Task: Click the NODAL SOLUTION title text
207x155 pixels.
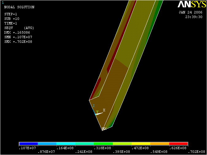Action: point(19,7)
